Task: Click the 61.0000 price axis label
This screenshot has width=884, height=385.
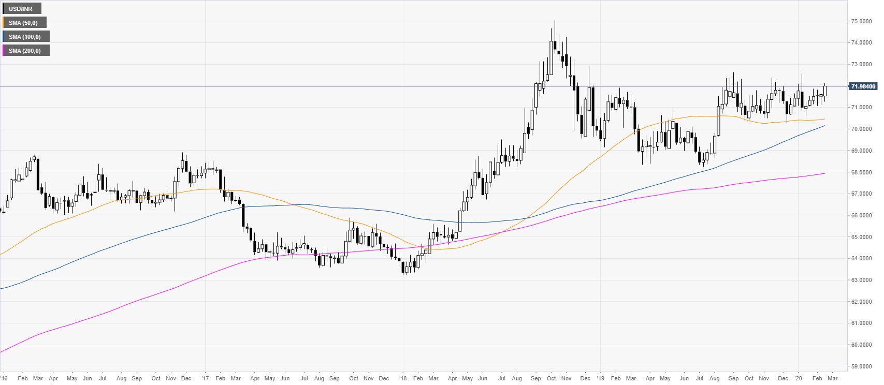Action: [861, 323]
